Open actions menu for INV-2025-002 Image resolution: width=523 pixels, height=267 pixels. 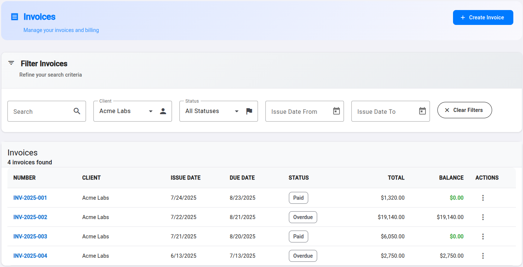[x=483, y=217]
